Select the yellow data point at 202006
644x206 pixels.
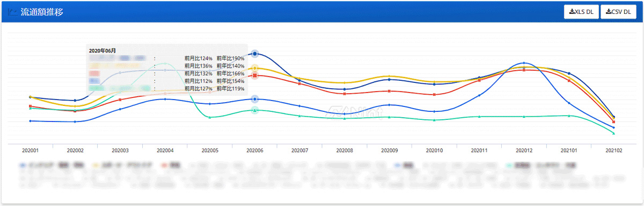(x=255, y=68)
